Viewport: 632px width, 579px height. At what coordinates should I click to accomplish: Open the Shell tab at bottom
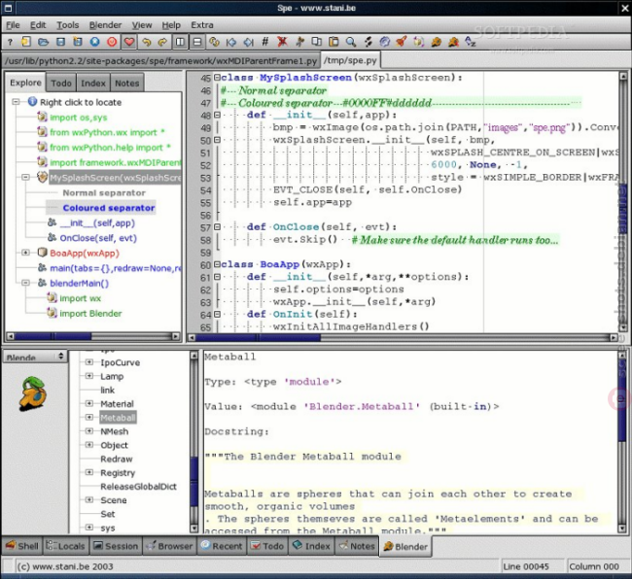22,546
